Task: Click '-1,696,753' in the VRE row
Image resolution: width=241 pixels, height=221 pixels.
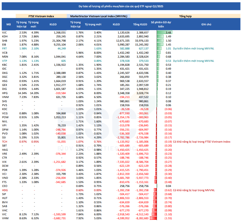Action: pyautogui.click(x=142, y=154)
